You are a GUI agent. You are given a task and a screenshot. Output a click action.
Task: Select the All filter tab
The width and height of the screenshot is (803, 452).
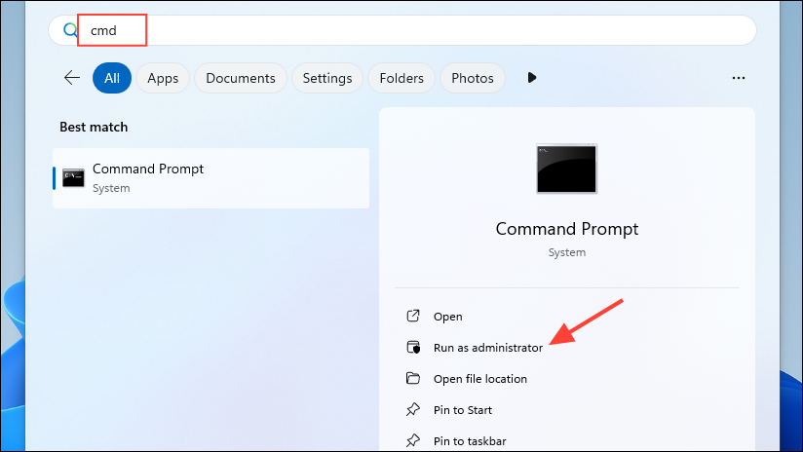pyautogui.click(x=112, y=78)
